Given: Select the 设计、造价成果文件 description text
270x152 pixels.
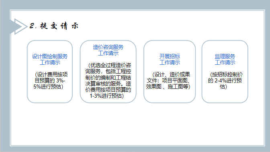Looking at the screenshot, I should point(168,80).
